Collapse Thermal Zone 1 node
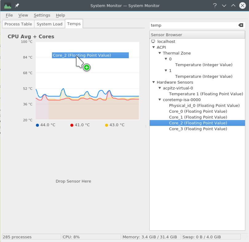The height and width of the screenshot is (242, 249). pyautogui.click(x=166, y=70)
